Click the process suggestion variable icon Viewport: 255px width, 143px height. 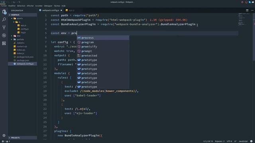pos(79,38)
